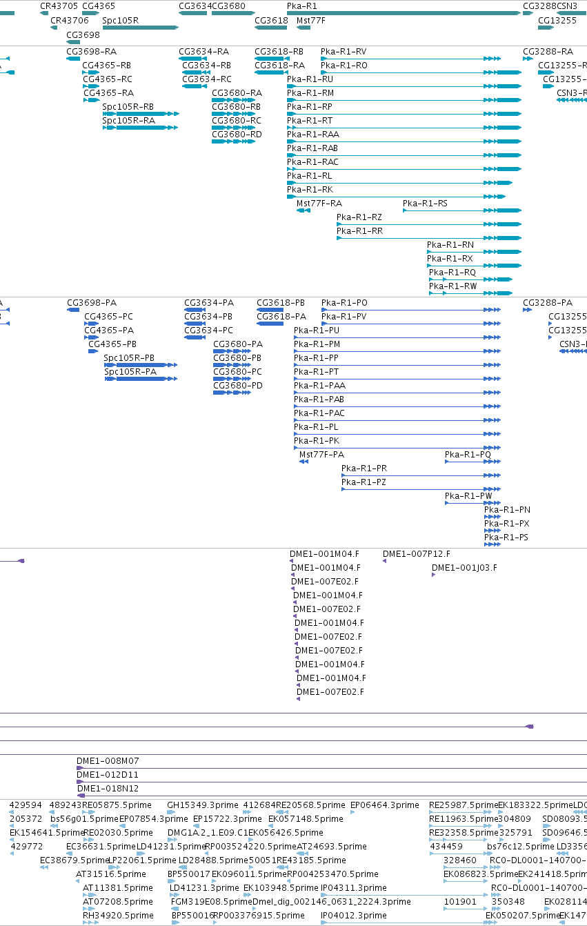The width and height of the screenshot is (587, 926).
Task: Select the Pka-R1-PQ protein label
Action: click(x=468, y=454)
